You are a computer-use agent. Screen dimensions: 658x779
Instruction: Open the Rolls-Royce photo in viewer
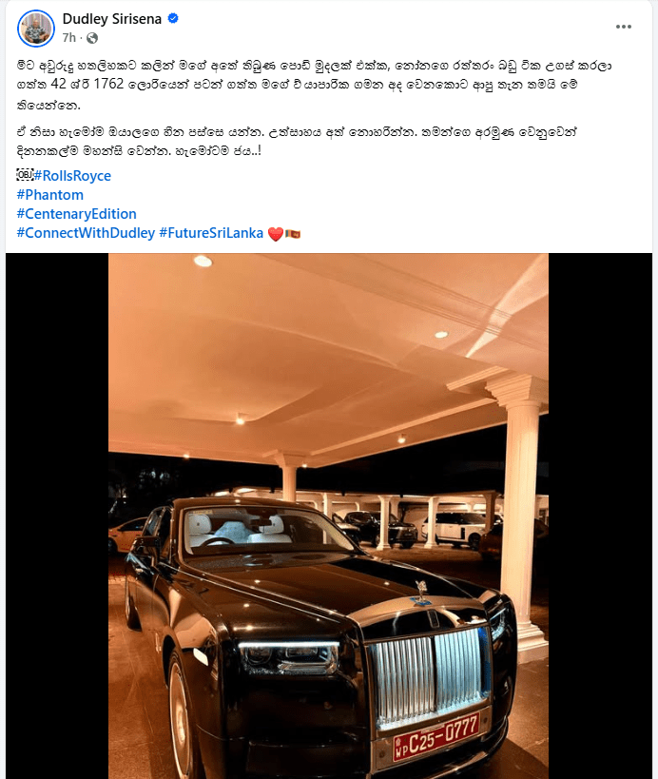point(328,516)
